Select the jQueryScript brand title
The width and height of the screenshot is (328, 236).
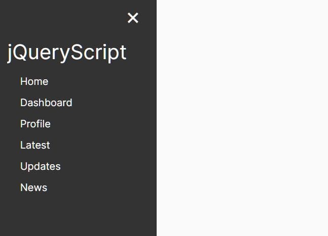[x=67, y=53]
